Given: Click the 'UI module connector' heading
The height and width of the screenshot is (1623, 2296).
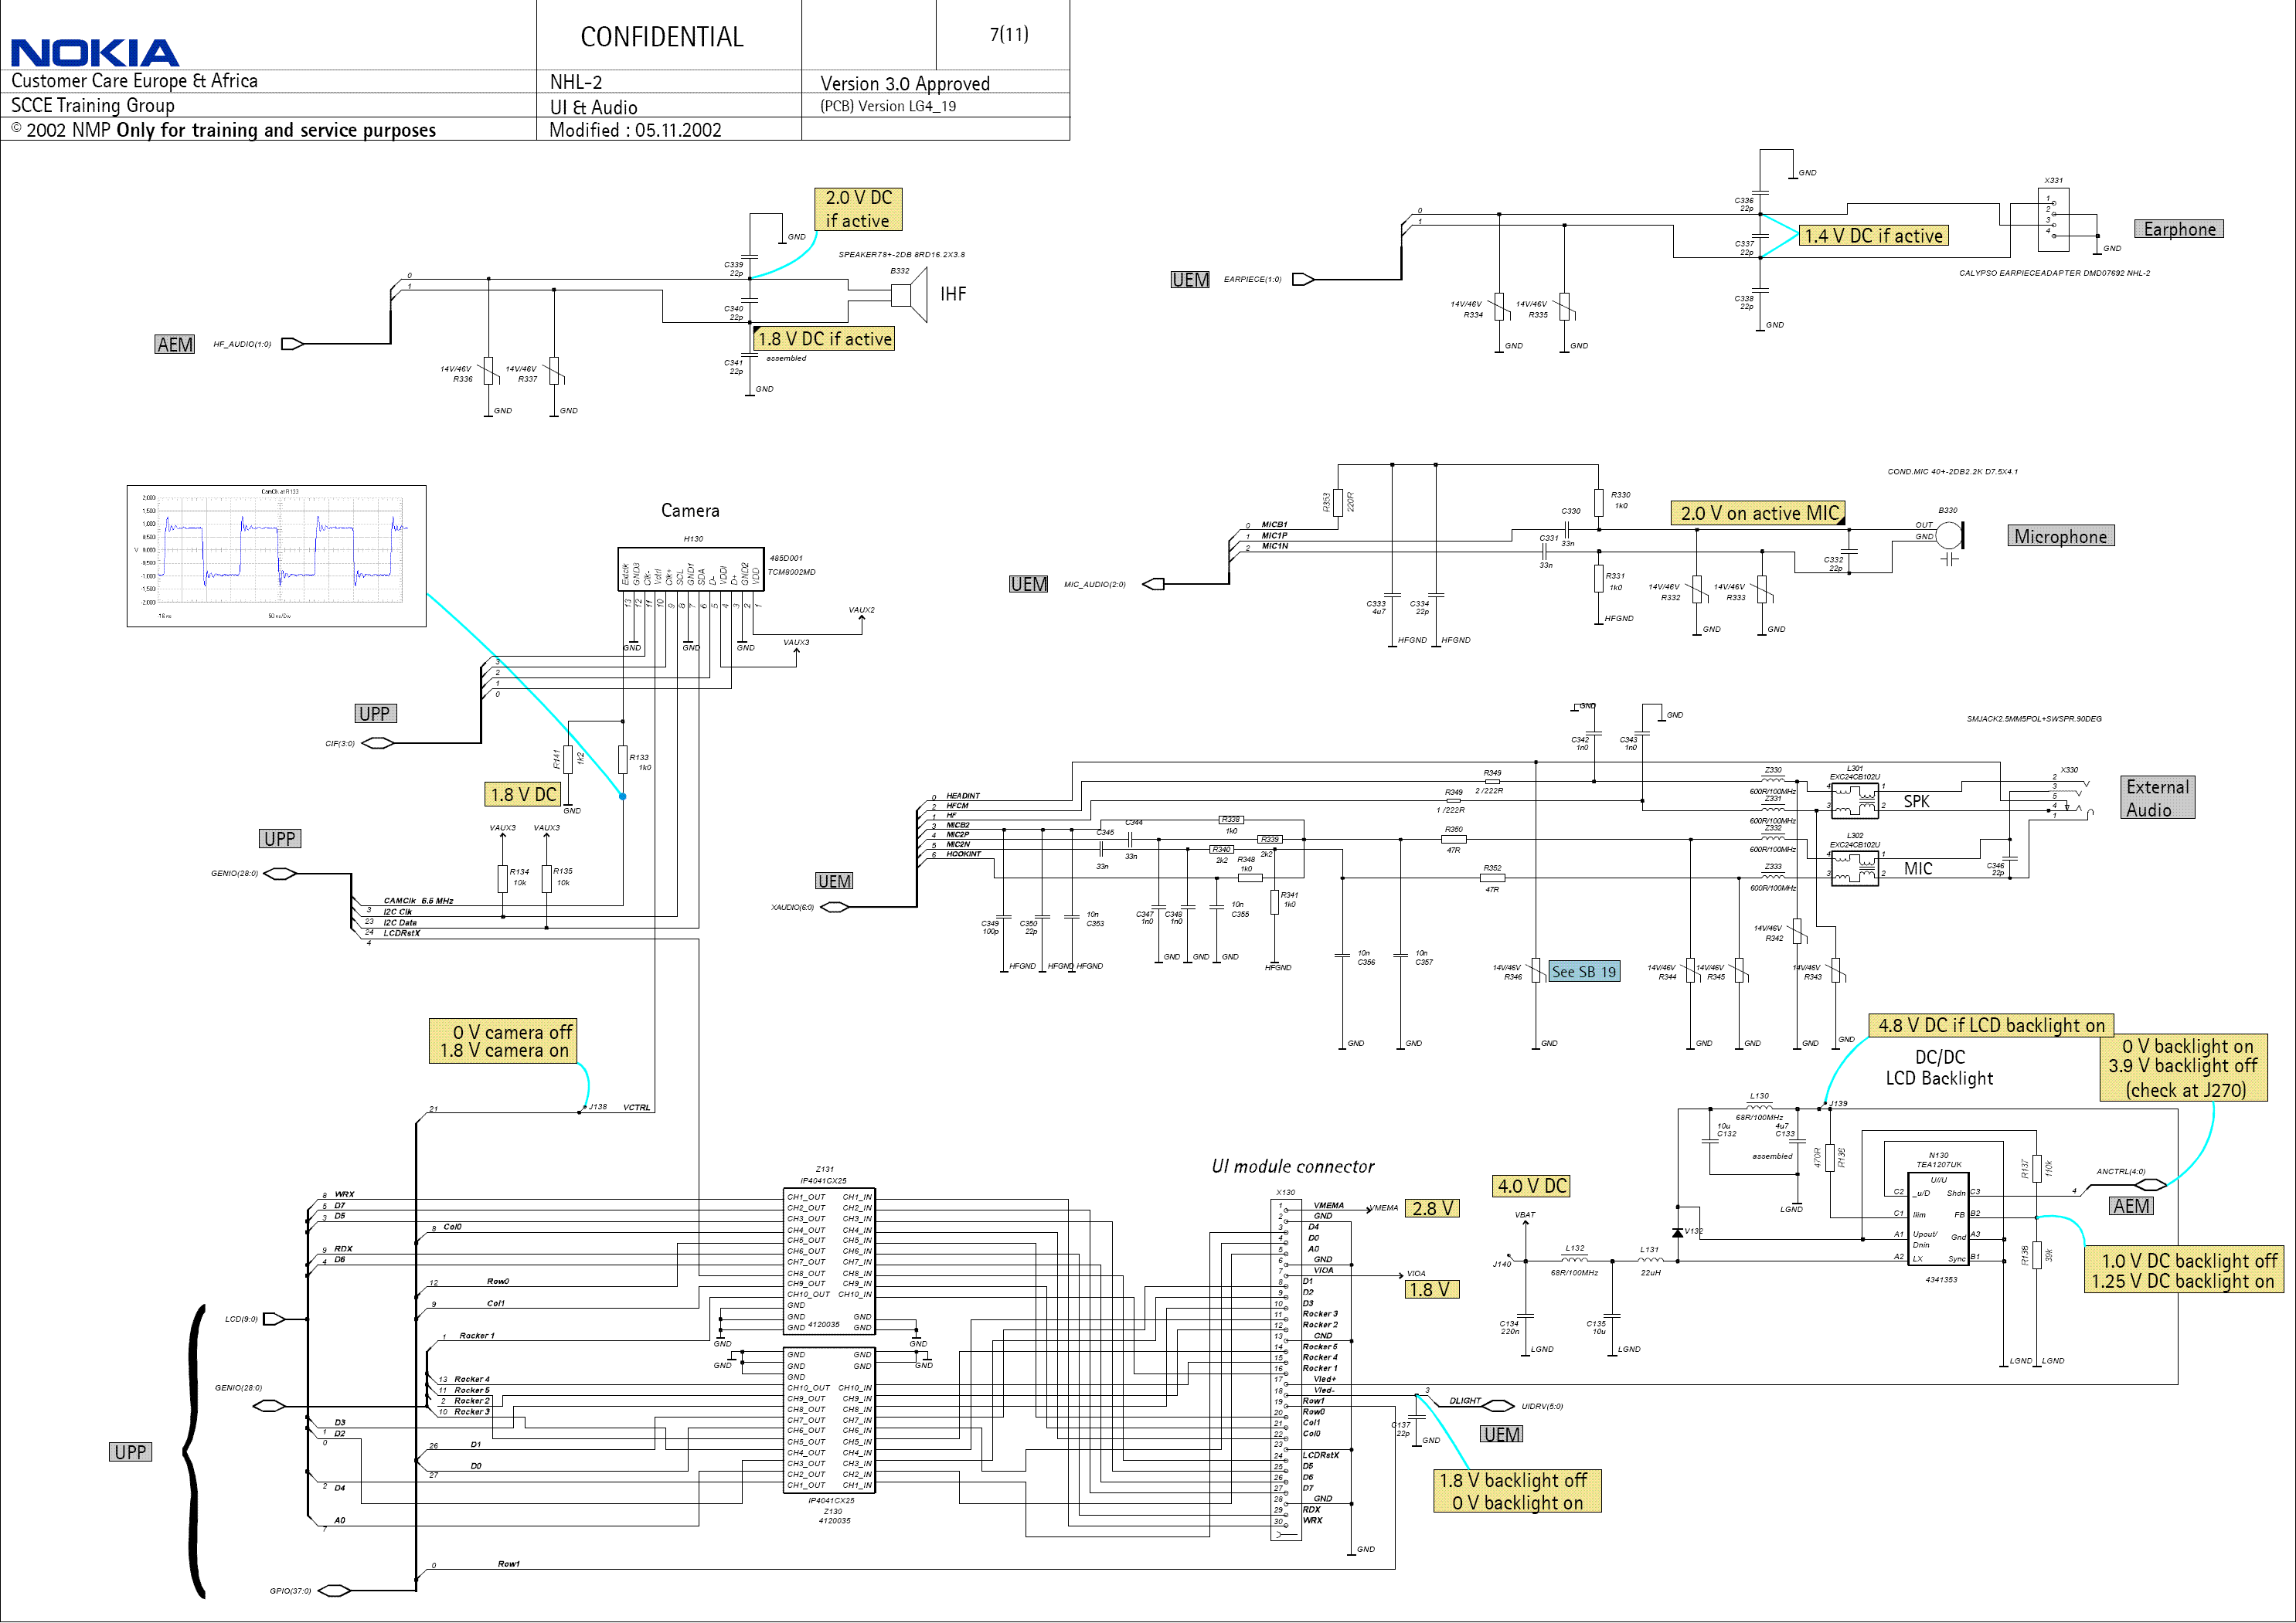Looking at the screenshot, I should point(1293,1166).
